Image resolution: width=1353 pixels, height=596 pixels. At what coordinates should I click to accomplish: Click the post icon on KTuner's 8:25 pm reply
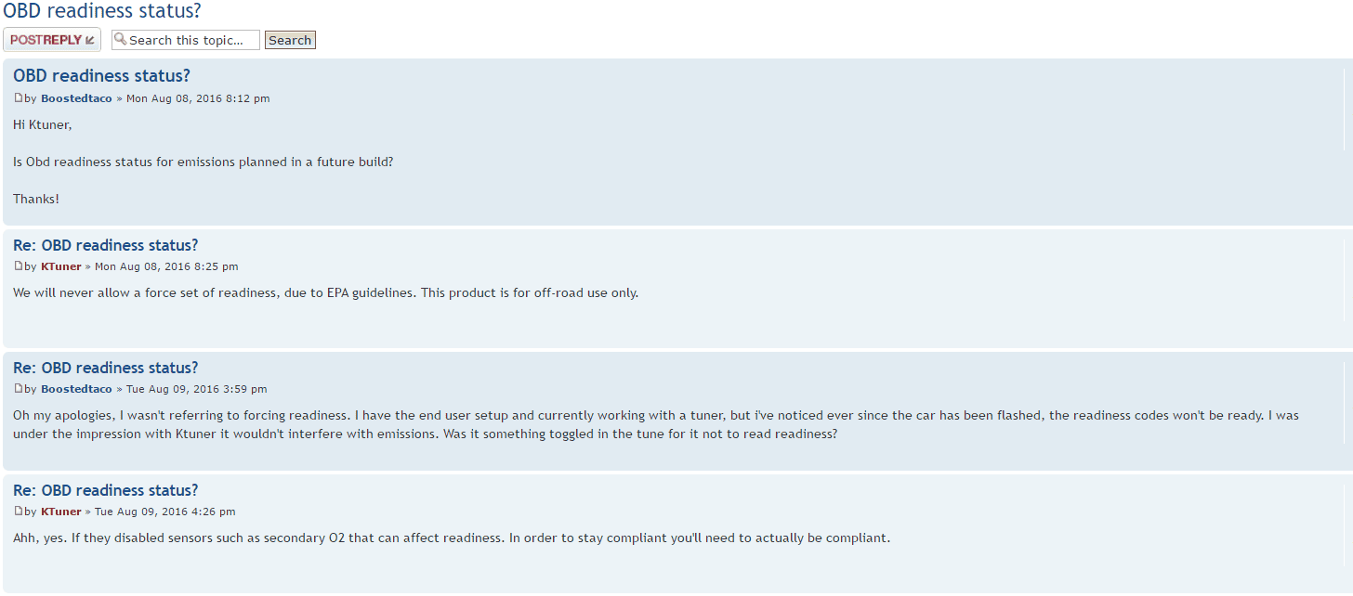point(18,266)
